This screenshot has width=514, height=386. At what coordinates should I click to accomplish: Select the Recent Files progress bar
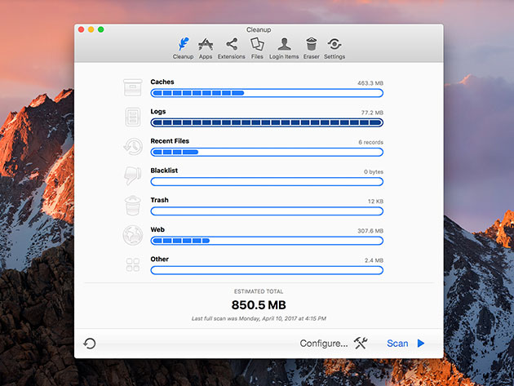tap(267, 152)
